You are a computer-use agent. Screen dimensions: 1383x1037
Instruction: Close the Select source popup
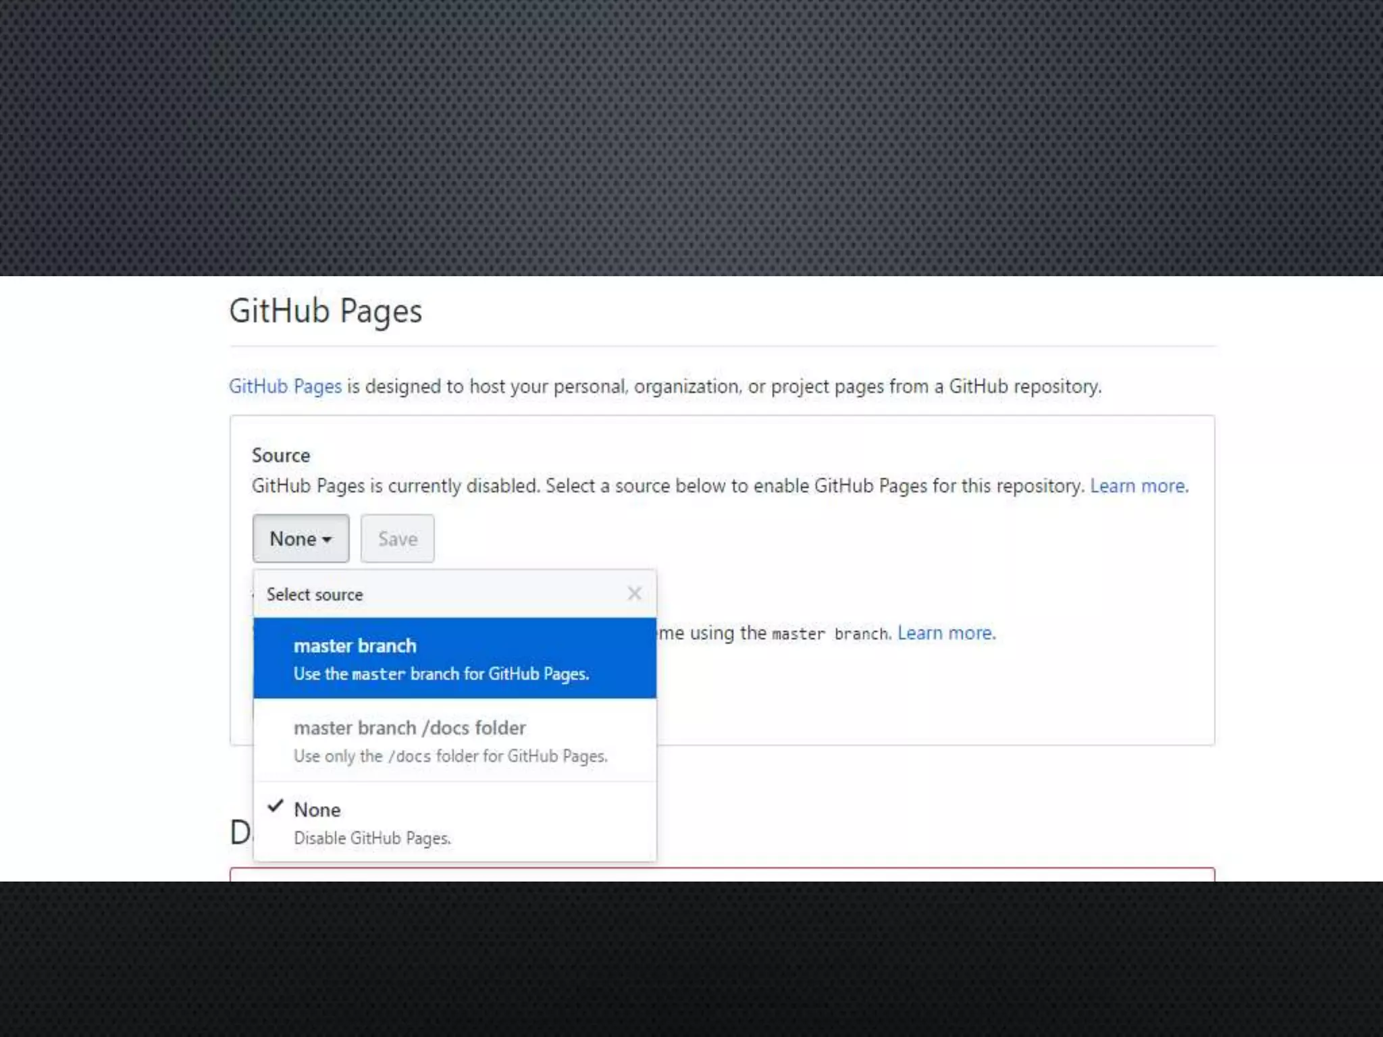(634, 593)
